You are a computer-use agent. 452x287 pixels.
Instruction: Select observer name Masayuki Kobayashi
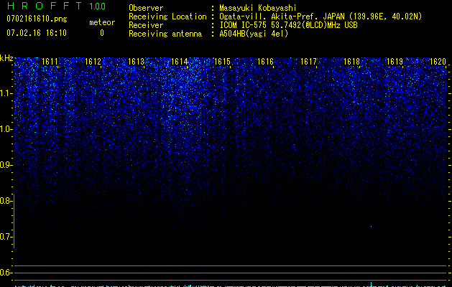(x=258, y=8)
